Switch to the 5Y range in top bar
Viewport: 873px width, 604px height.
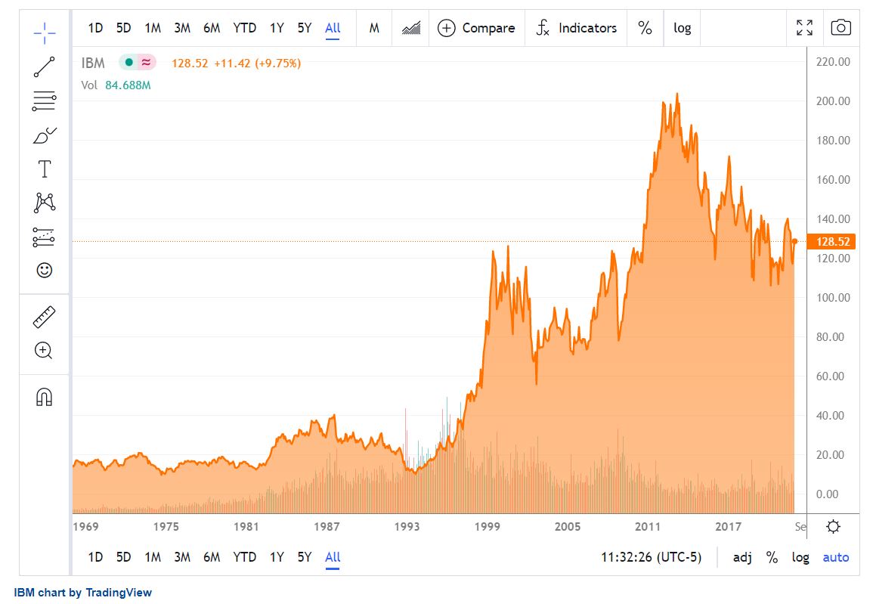point(305,28)
